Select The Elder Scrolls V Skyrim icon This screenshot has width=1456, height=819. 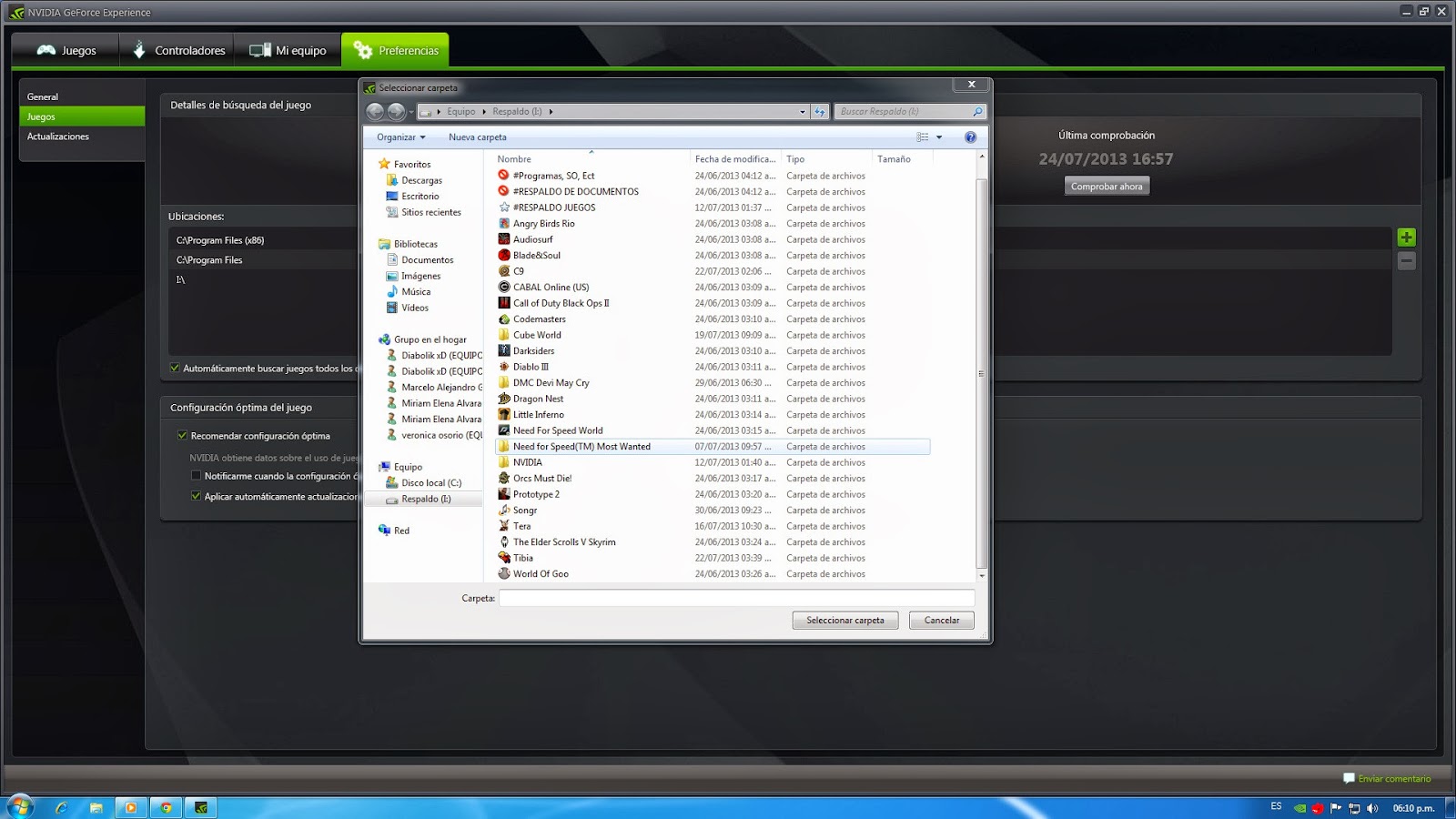[504, 541]
